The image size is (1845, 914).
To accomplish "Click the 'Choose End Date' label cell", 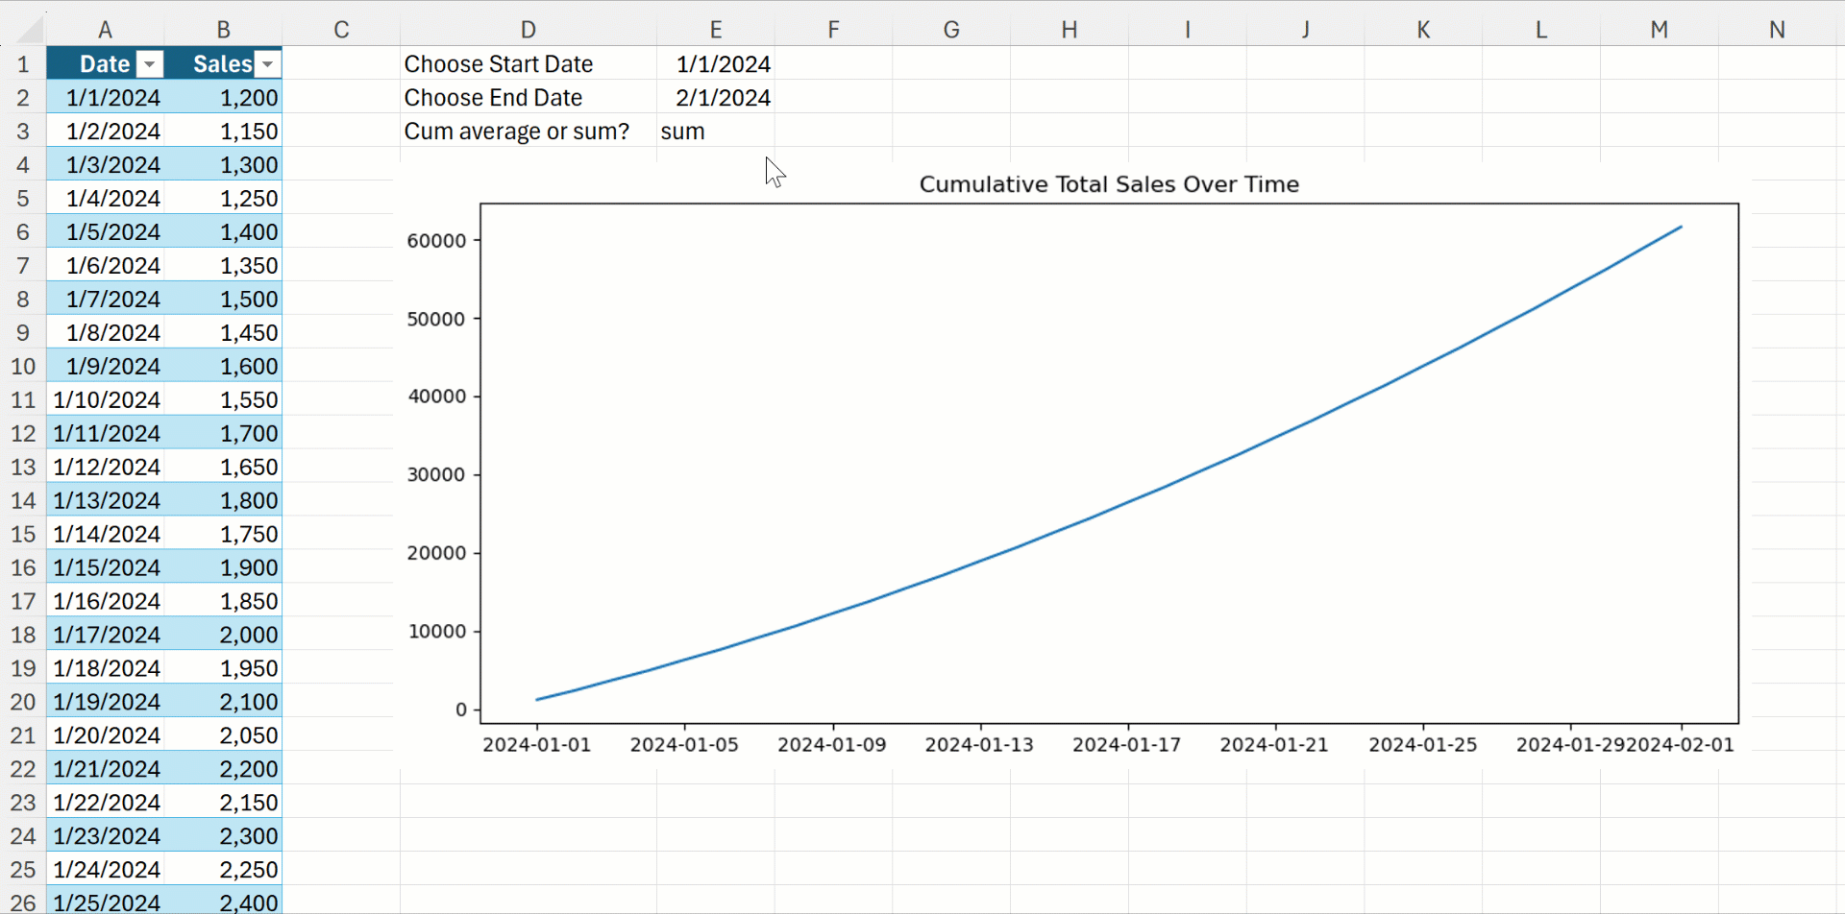I will click(x=528, y=97).
